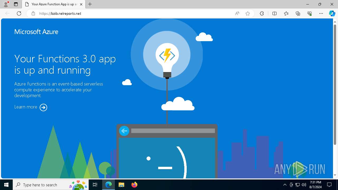Open Settings and more menu
The height and width of the screenshot is (190, 338).
click(x=321, y=13)
